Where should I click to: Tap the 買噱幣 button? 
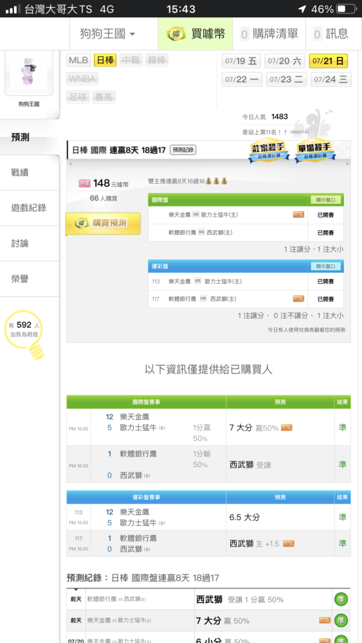click(x=195, y=33)
